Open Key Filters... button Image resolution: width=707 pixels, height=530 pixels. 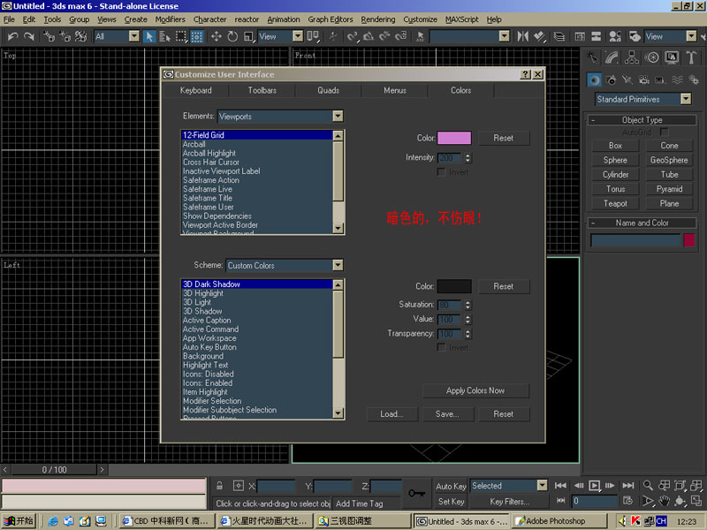(510, 501)
